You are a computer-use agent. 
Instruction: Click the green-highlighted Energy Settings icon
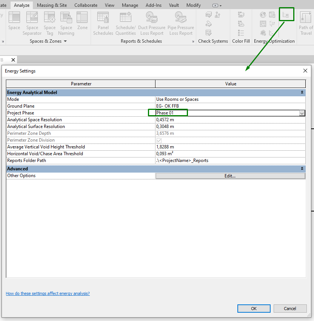(287, 14)
